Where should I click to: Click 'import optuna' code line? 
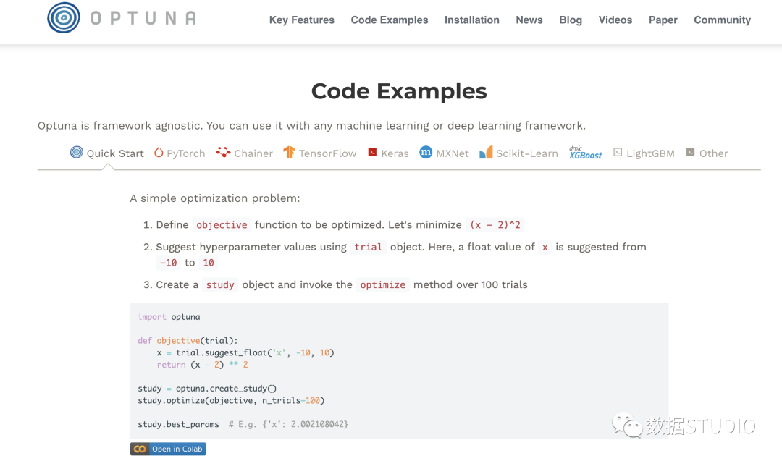pyautogui.click(x=169, y=317)
